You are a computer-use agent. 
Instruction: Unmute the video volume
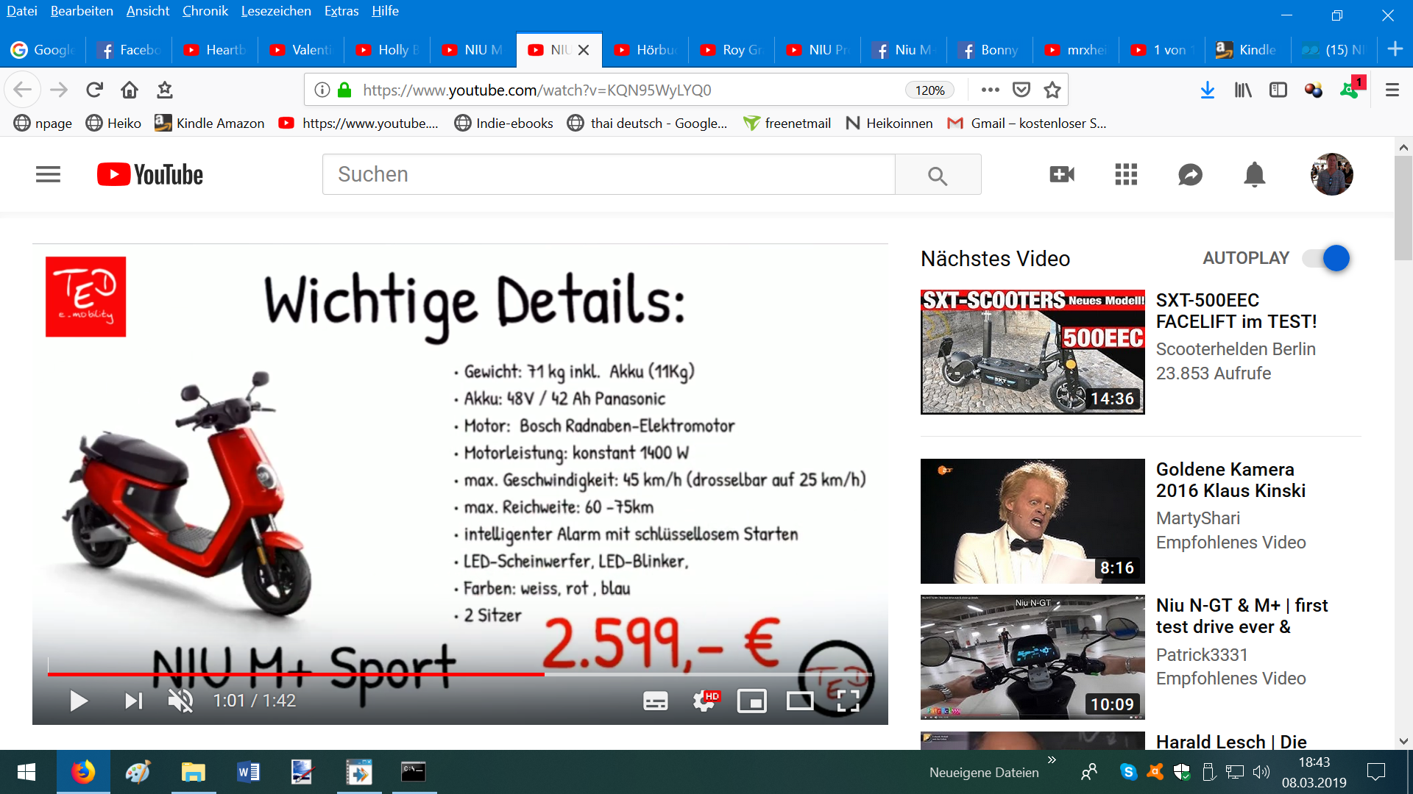pyautogui.click(x=180, y=701)
